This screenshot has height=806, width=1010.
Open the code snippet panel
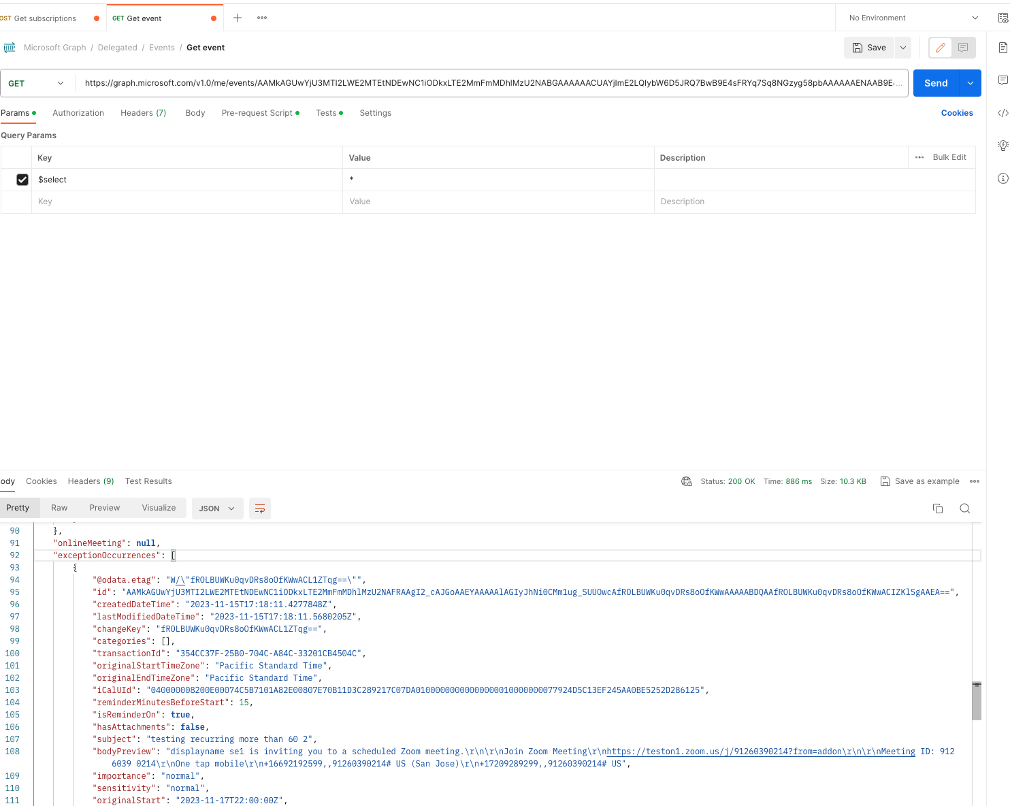1002,112
